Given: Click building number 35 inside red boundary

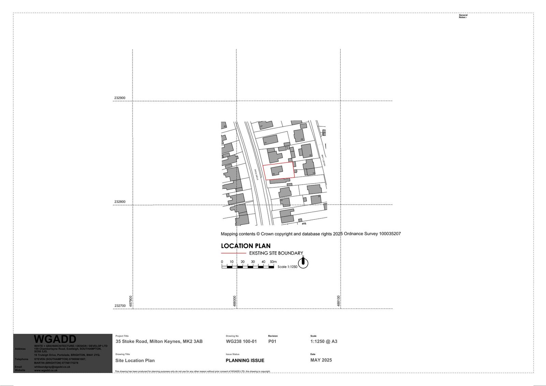Looking at the screenshot, I should 277,171.
